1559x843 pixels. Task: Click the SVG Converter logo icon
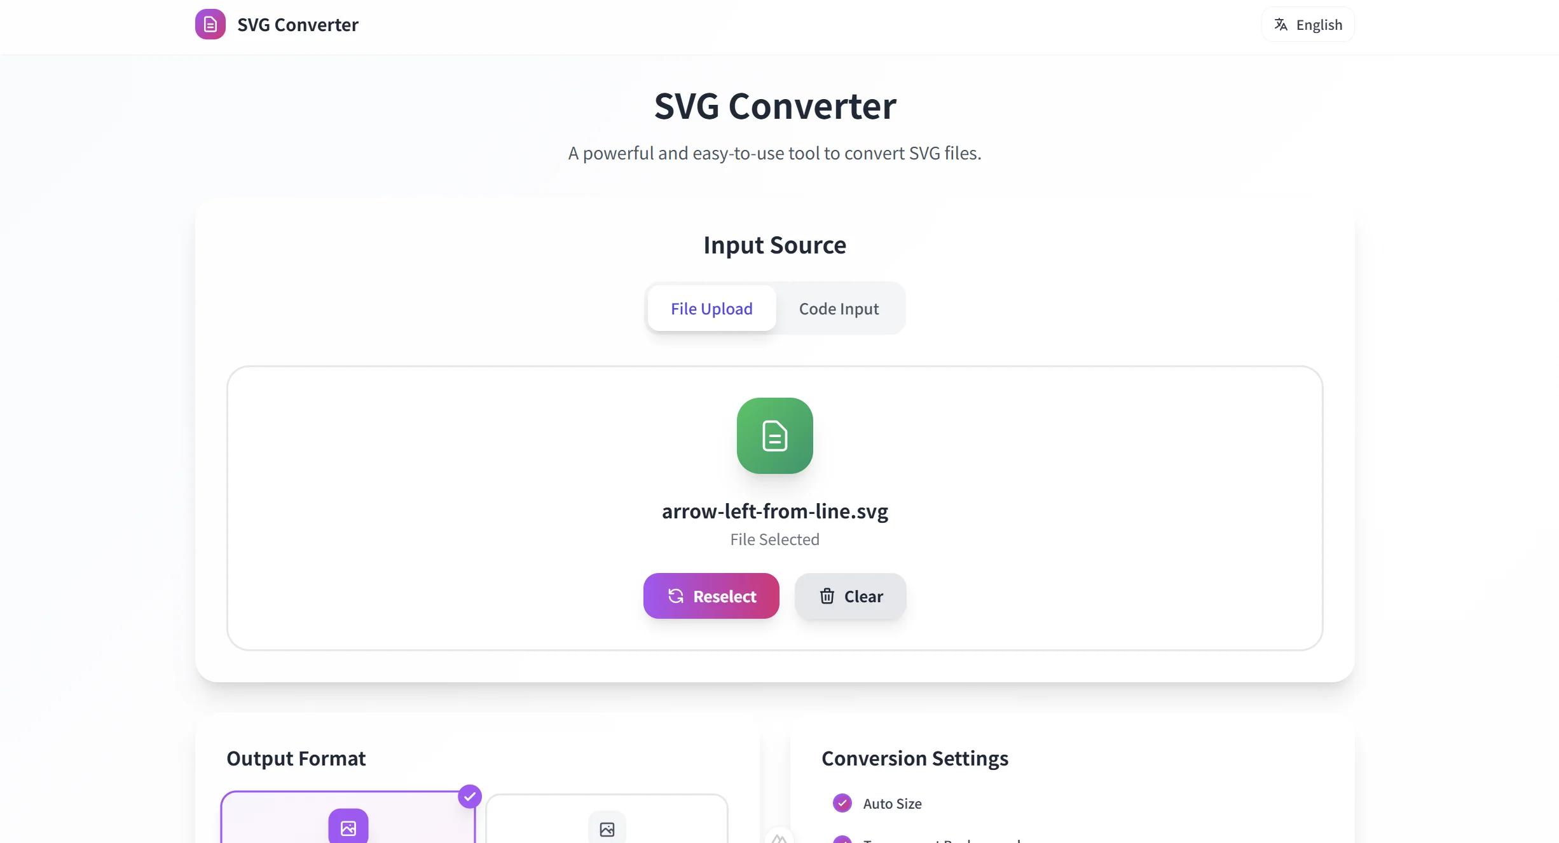(x=210, y=24)
